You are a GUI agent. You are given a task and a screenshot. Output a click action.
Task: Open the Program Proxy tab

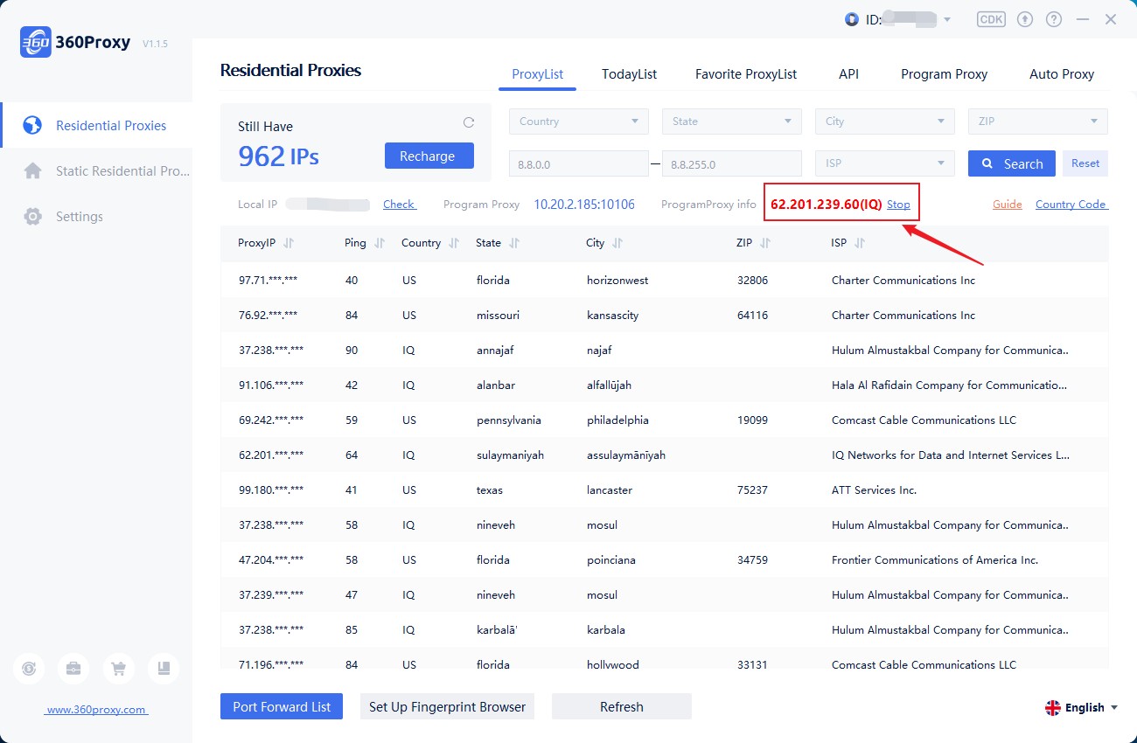pos(944,74)
